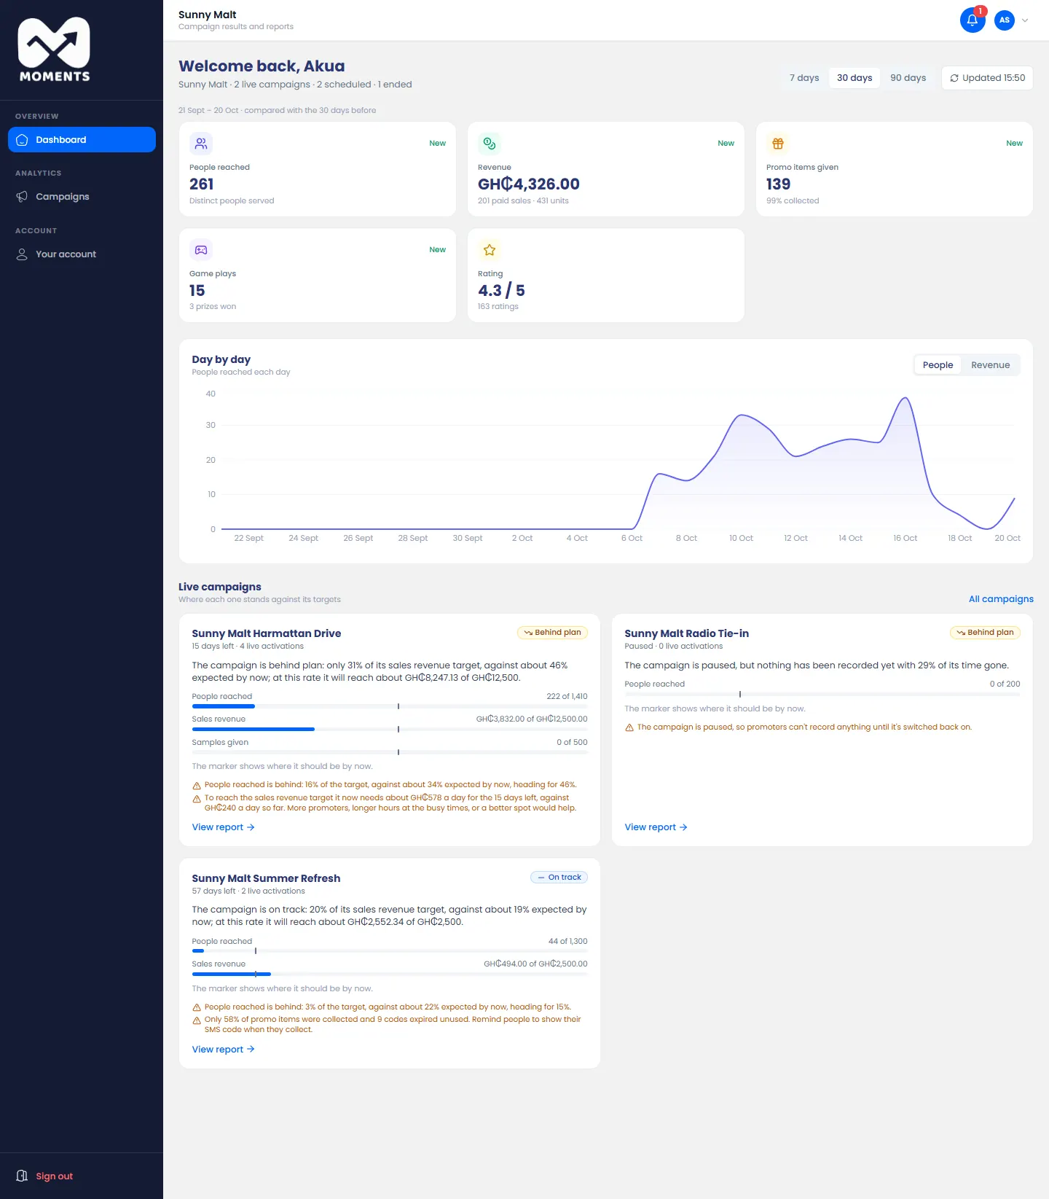Click the Campaigns megaphone icon
1049x1199 pixels.
22,197
